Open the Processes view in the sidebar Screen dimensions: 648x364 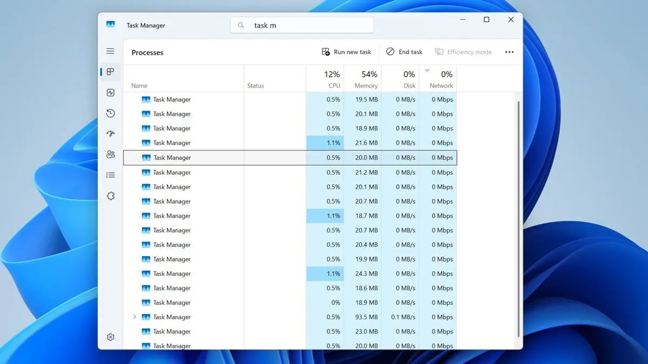click(110, 71)
